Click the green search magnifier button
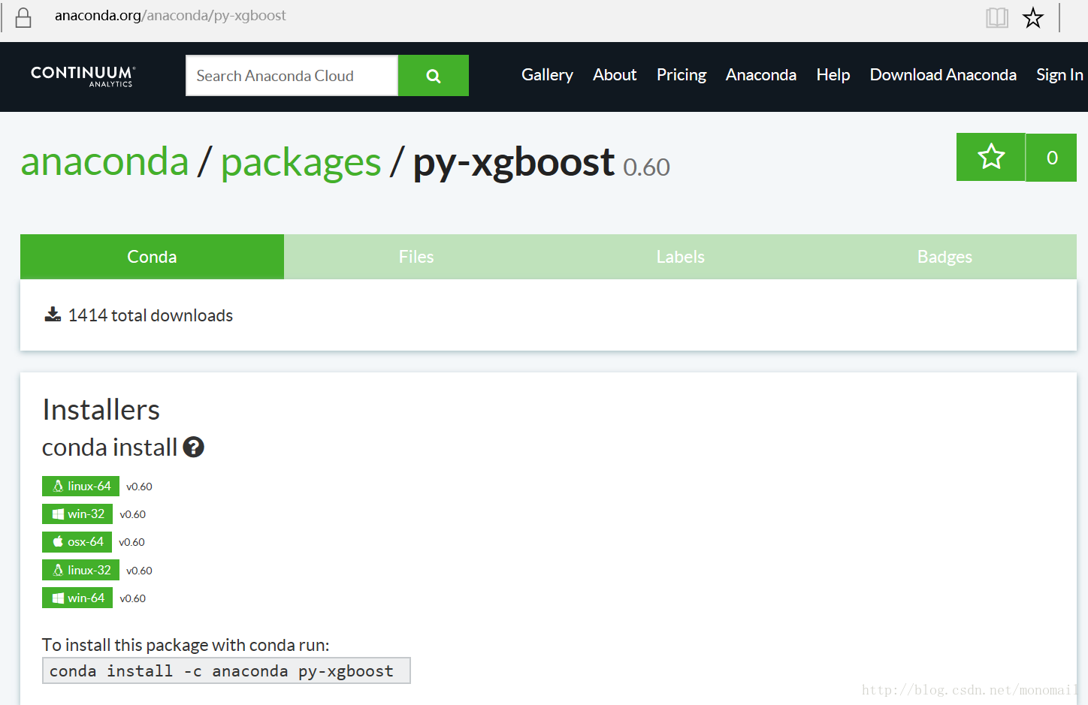 (434, 76)
